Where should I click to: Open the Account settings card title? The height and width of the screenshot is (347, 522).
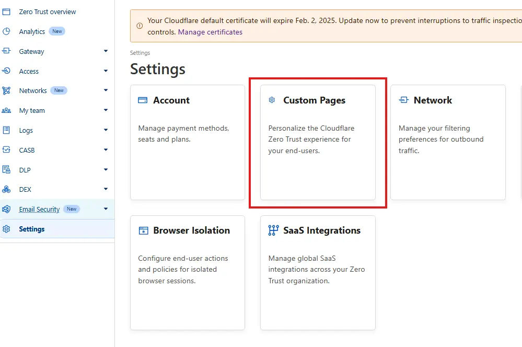point(171,100)
